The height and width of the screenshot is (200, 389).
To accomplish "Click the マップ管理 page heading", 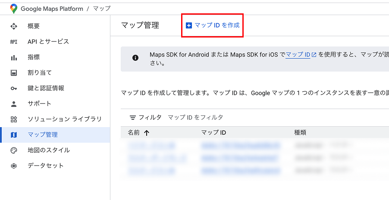I will click(140, 25).
